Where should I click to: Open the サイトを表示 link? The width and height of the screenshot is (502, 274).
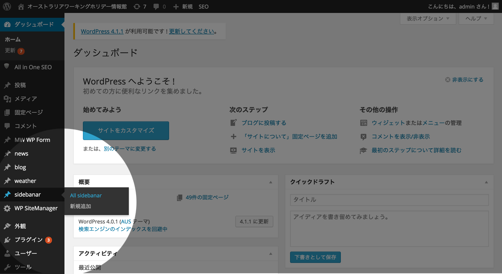258,150
